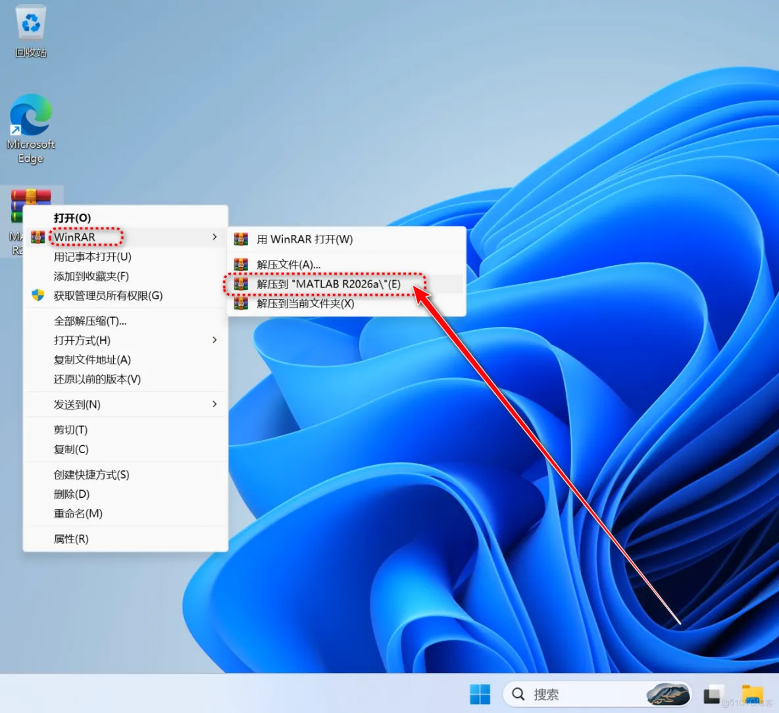
Task: Select 用 WinRAR 打开(W) in the submenu
Action: coord(346,239)
